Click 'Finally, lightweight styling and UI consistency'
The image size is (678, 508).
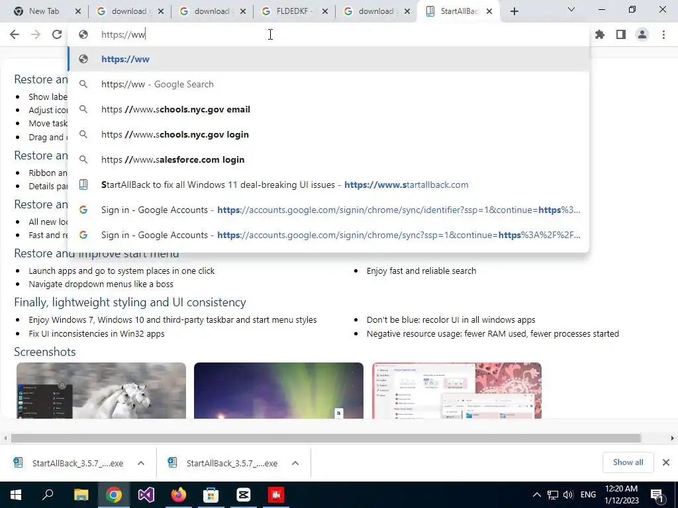(x=130, y=302)
